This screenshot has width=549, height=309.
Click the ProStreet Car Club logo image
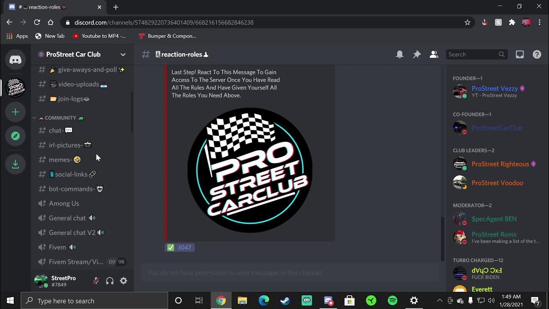(x=250, y=170)
